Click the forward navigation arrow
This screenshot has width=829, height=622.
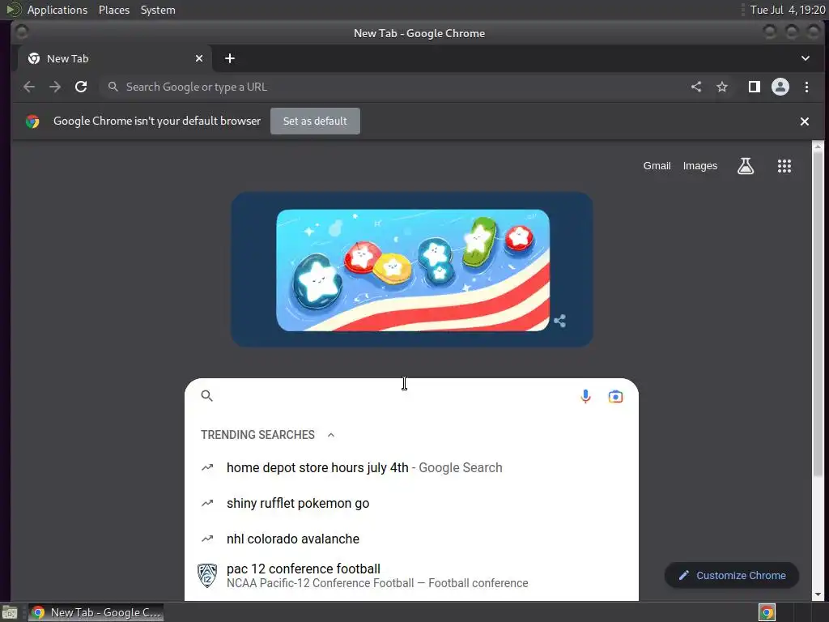pyautogui.click(x=55, y=87)
